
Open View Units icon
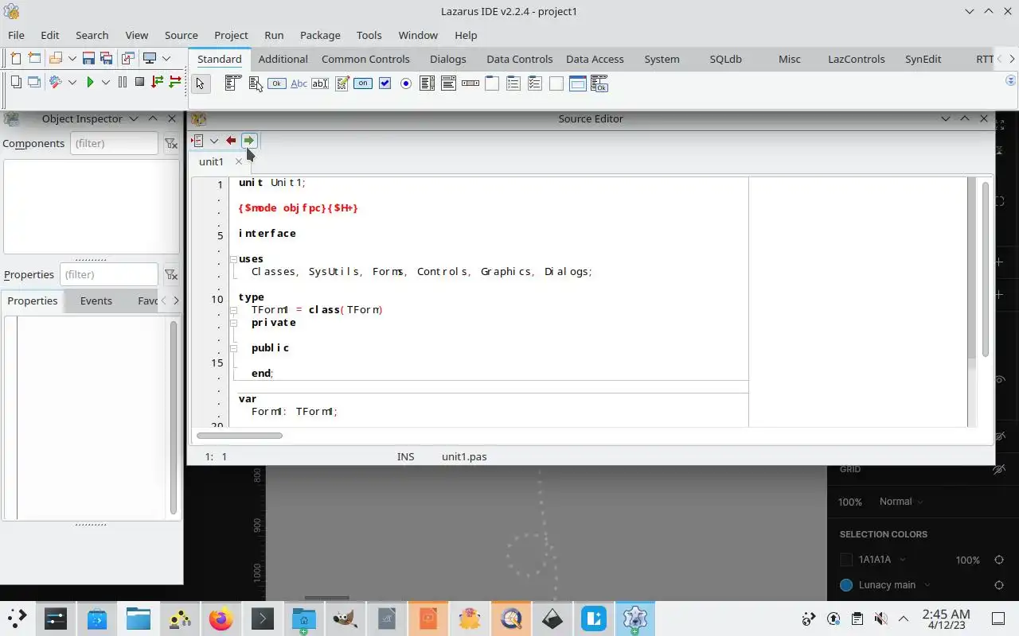pos(15,82)
